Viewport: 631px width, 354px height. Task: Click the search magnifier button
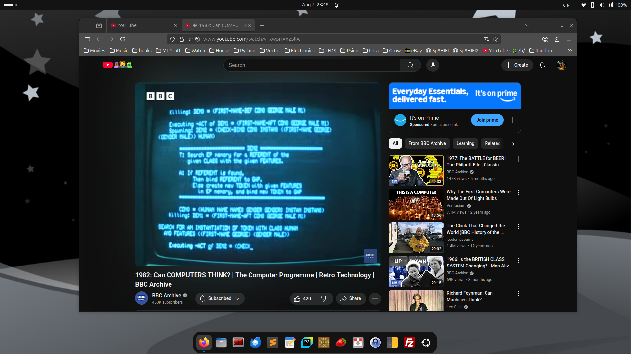click(410, 65)
